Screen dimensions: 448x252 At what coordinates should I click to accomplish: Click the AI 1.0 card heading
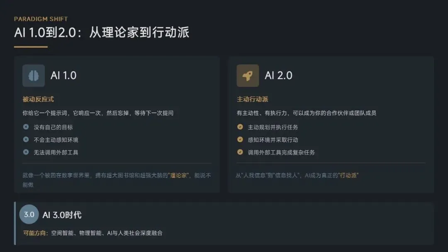point(63,75)
